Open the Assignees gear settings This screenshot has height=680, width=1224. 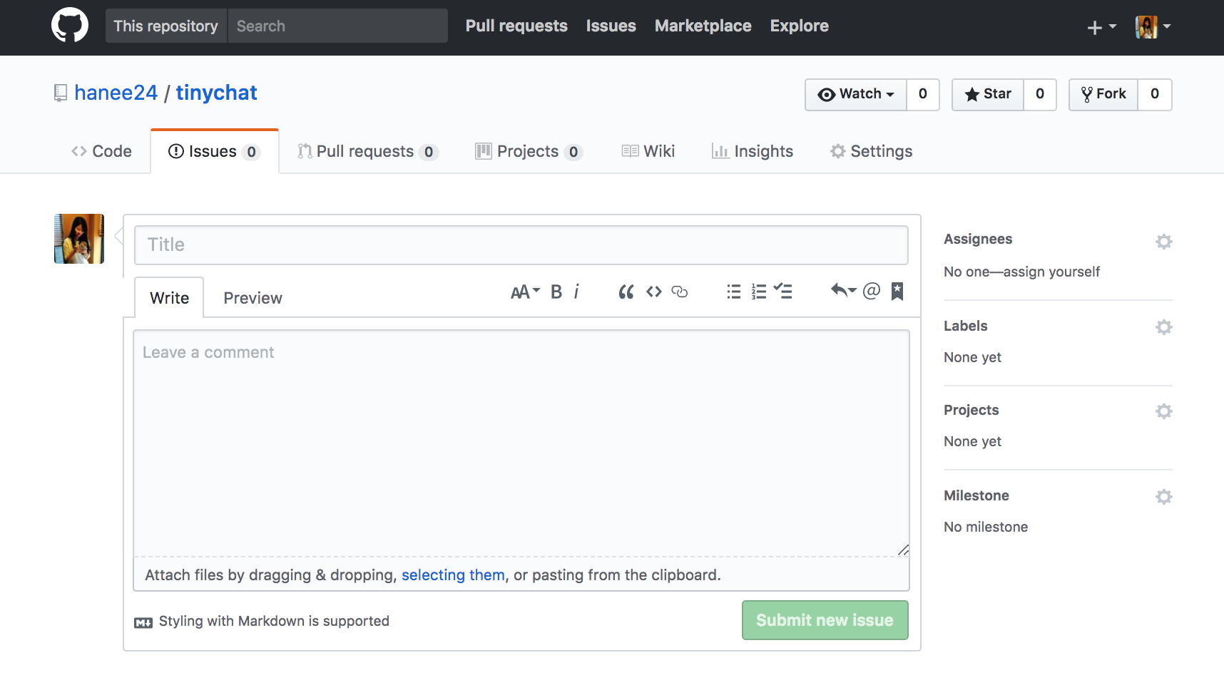pyautogui.click(x=1164, y=242)
